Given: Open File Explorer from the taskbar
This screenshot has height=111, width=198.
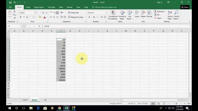Looking at the screenshot, I should 31,108.
